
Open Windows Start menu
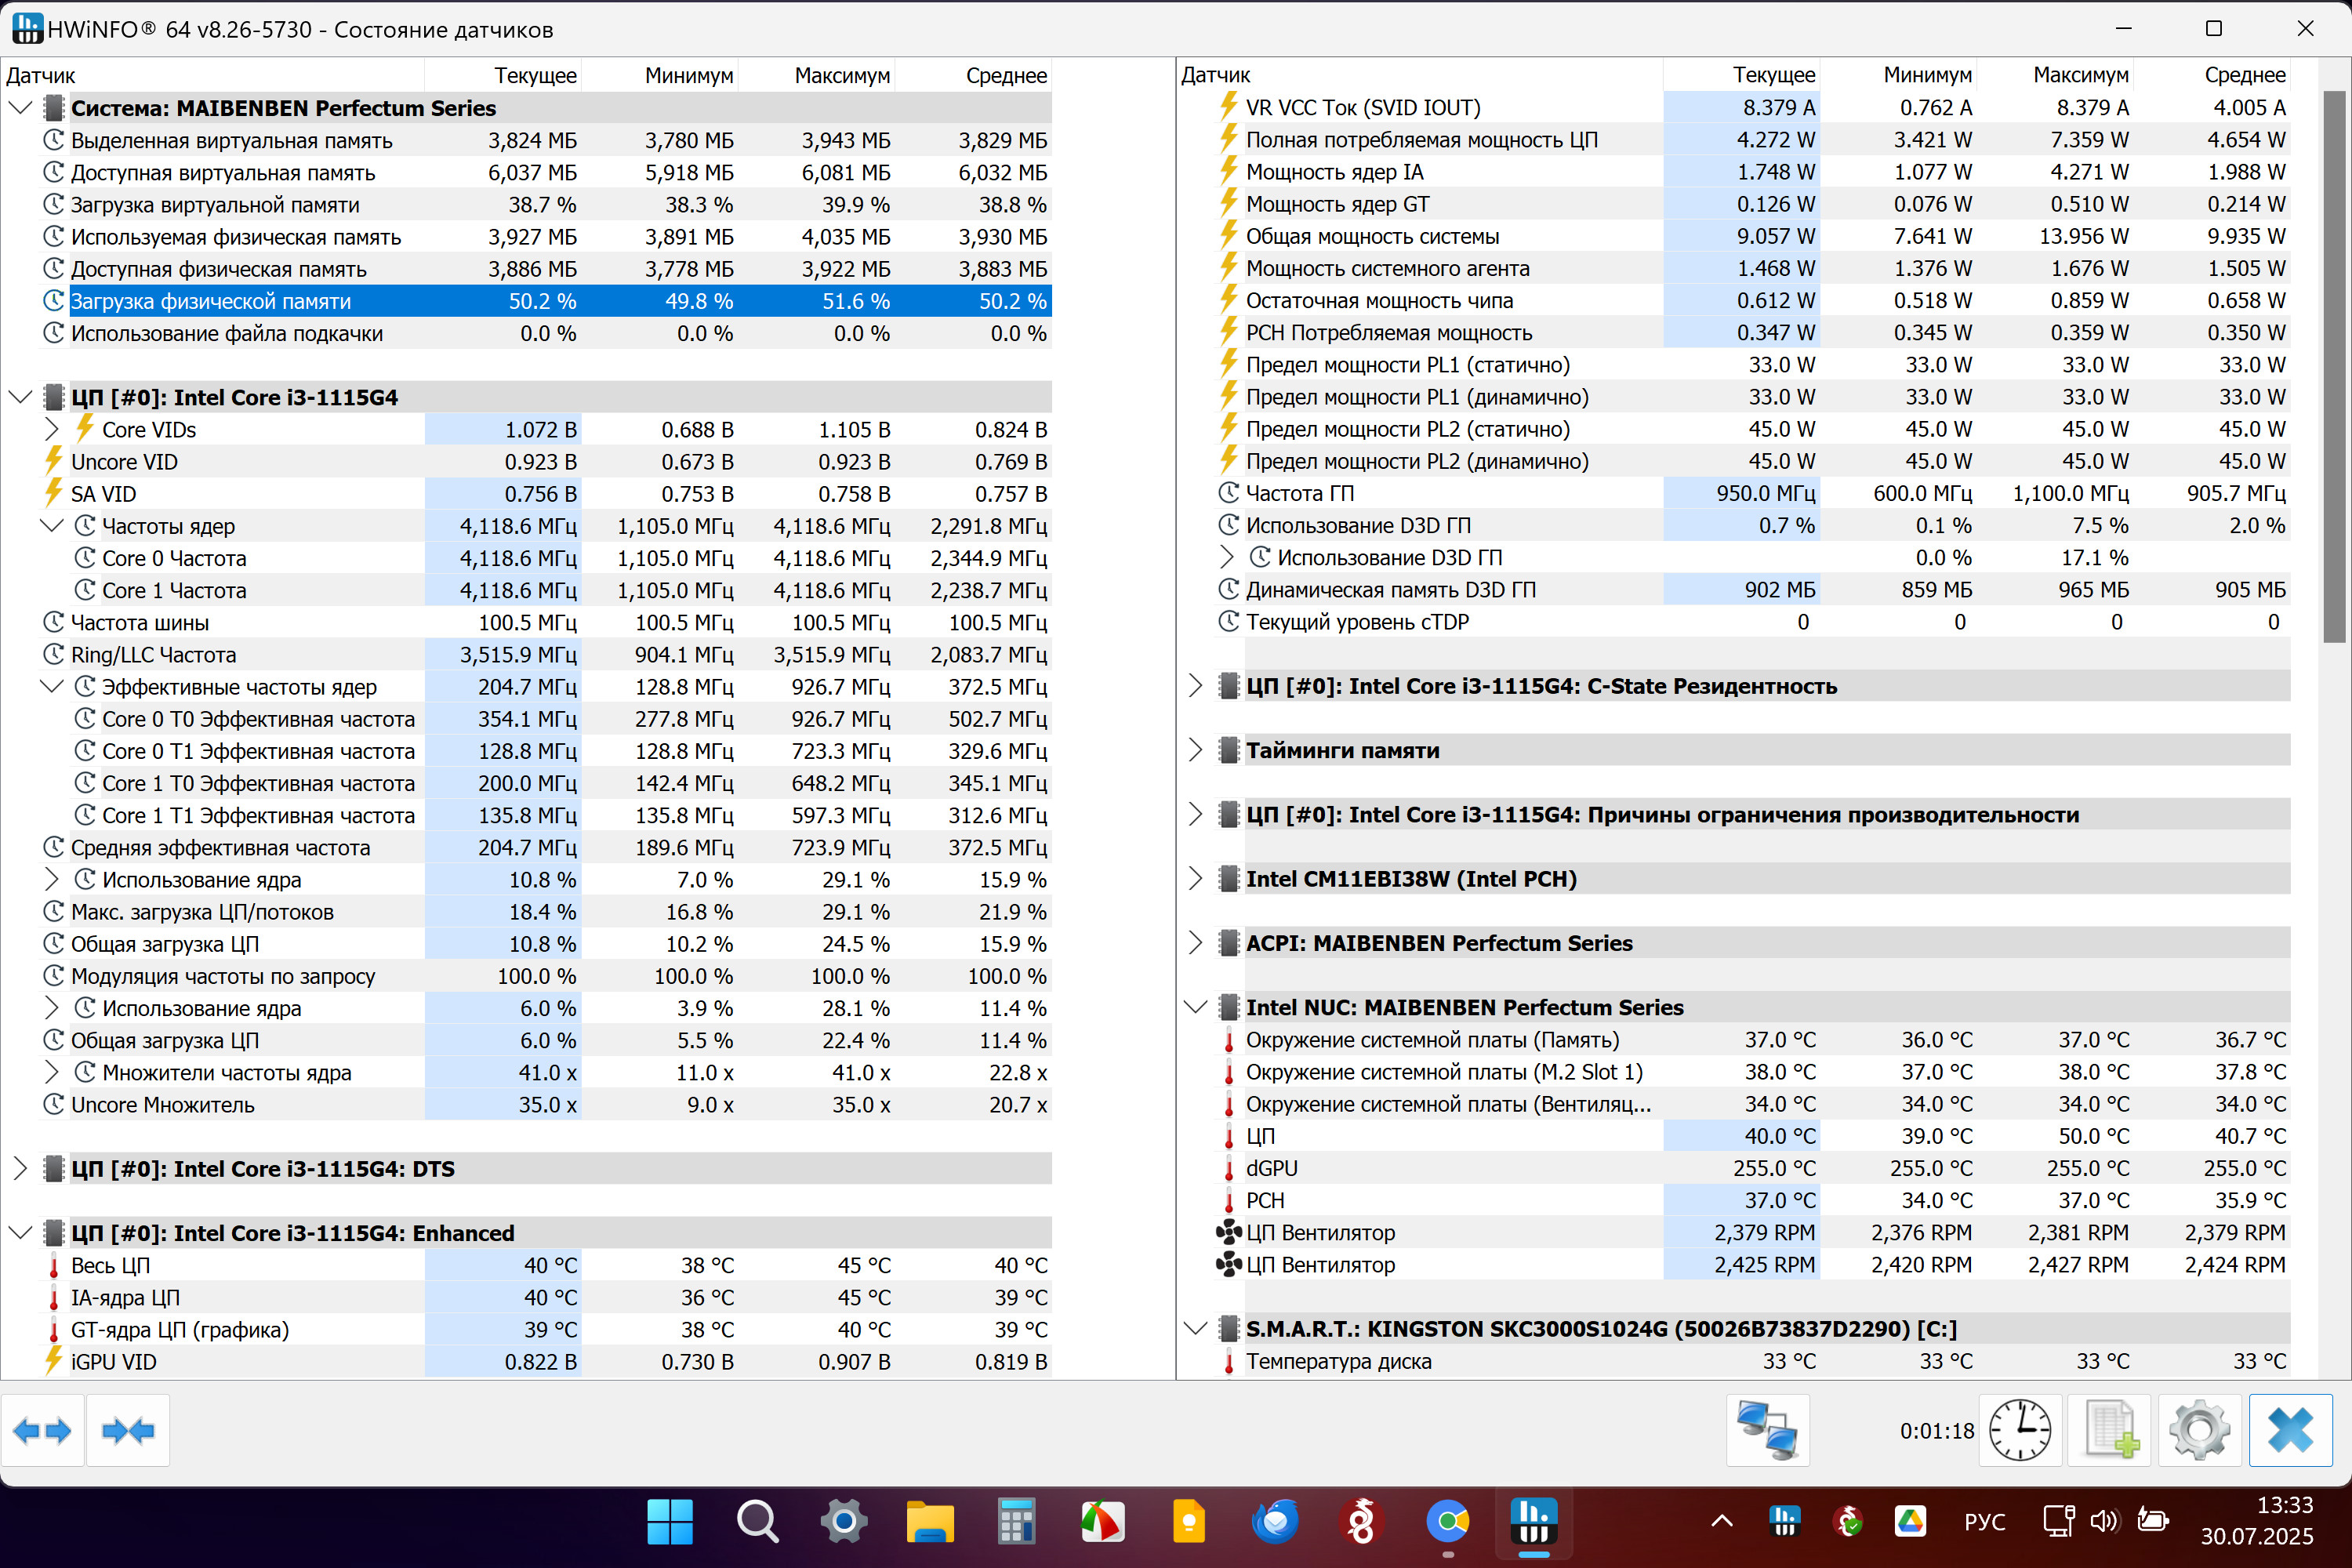coord(669,1522)
